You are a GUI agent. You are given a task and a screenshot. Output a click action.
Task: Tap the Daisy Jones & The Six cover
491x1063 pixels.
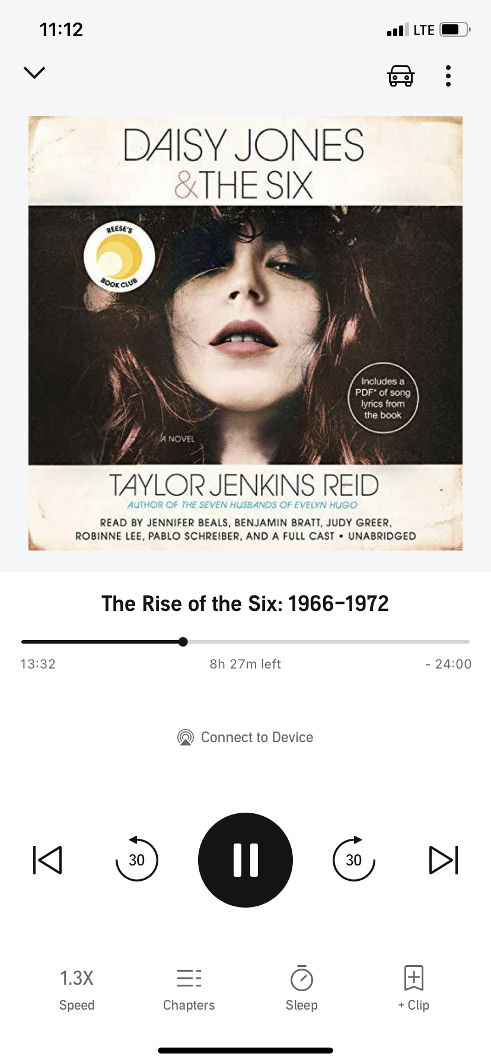click(x=245, y=333)
